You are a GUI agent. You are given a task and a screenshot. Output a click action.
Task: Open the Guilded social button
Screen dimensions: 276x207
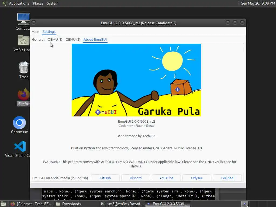pyautogui.click(x=227, y=178)
